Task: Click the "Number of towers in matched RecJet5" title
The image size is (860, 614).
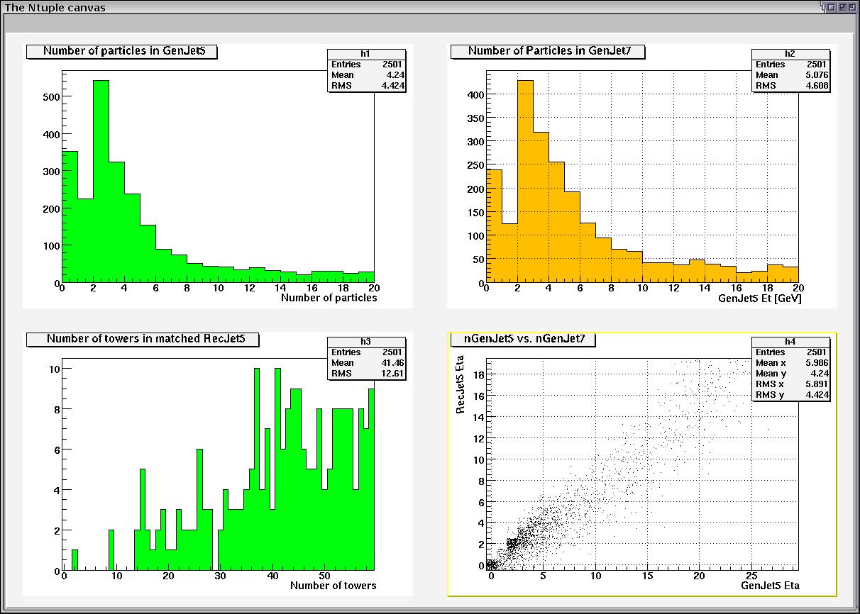Action: [x=143, y=339]
